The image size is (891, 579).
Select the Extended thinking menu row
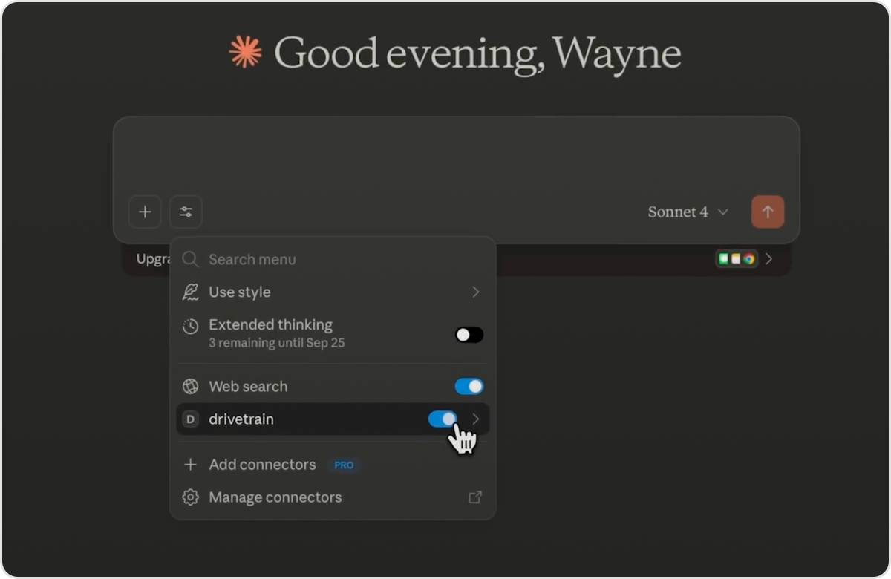[x=333, y=333]
